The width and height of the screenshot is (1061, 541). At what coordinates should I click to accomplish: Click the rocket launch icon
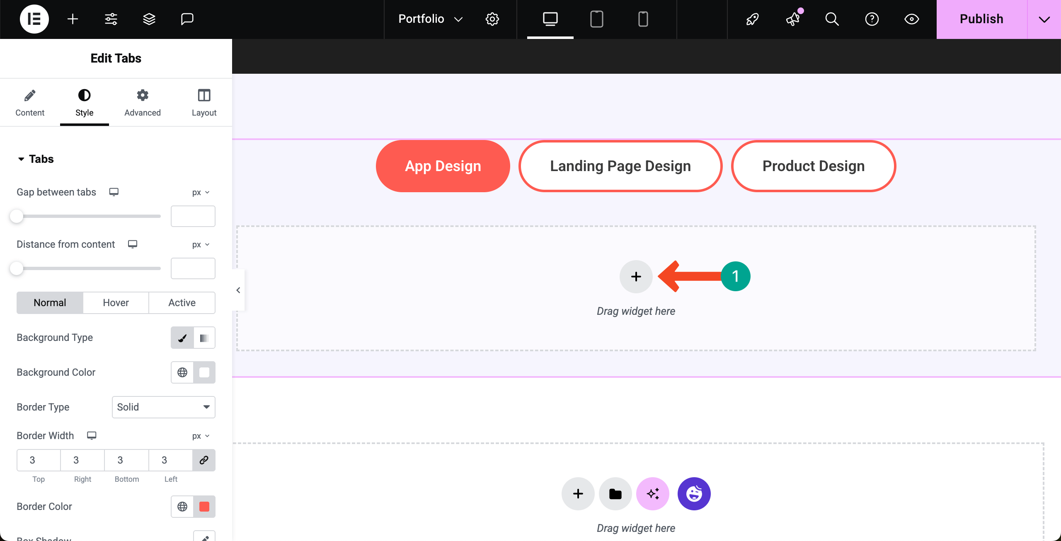point(752,19)
